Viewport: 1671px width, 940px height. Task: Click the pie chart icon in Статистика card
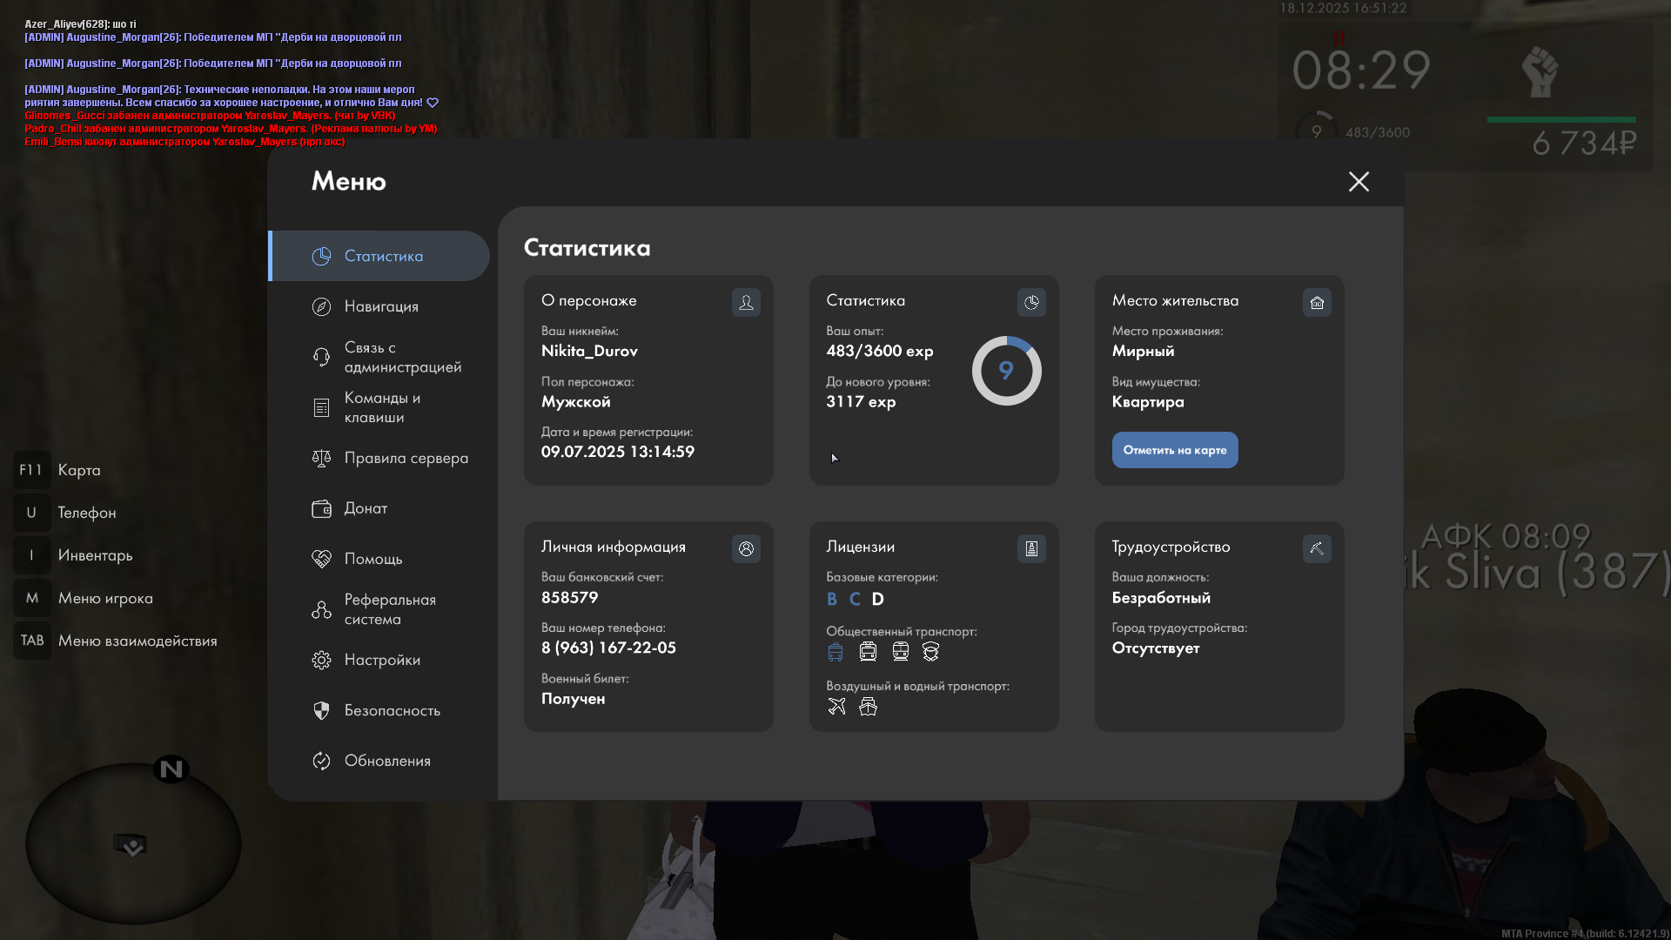pyautogui.click(x=1031, y=302)
